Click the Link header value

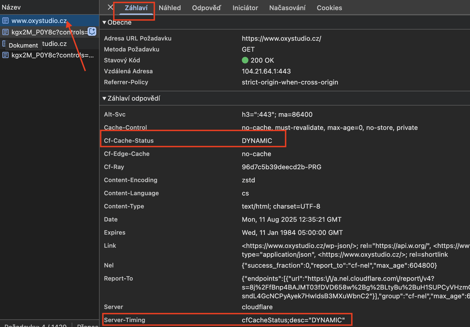click(x=356, y=250)
